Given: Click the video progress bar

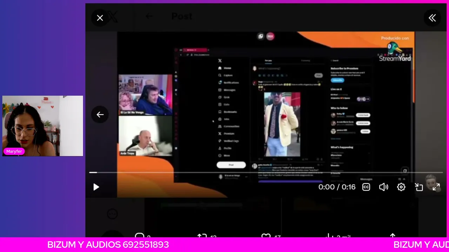Looking at the screenshot, I should click(x=266, y=173).
